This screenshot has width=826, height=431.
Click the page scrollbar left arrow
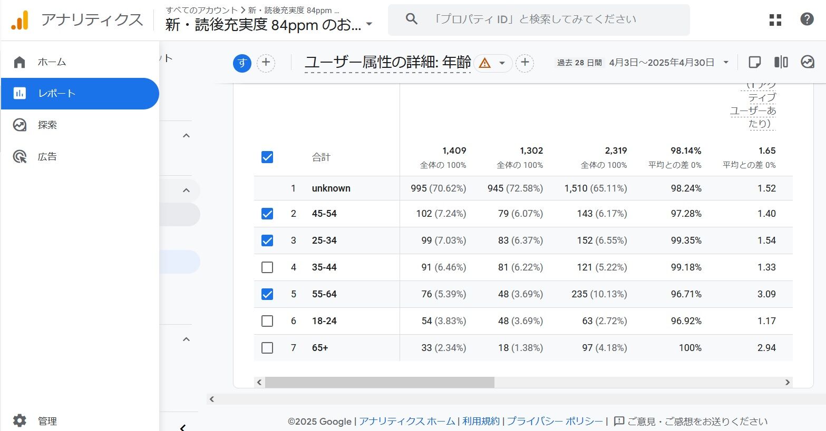(x=212, y=399)
